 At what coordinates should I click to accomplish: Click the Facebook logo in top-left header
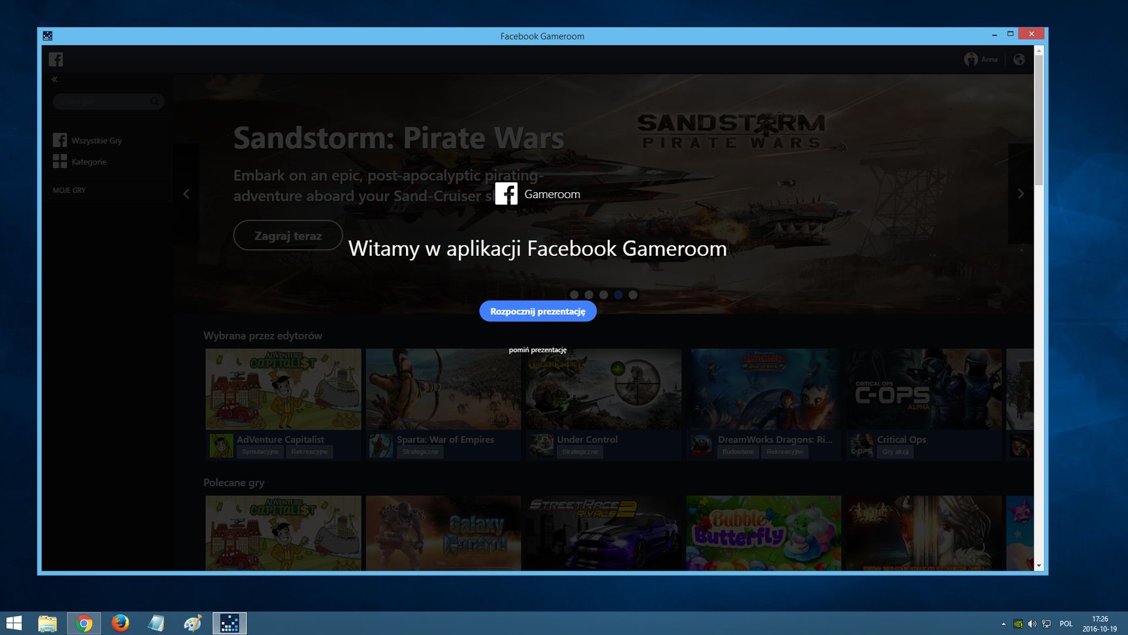tap(56, 60)
